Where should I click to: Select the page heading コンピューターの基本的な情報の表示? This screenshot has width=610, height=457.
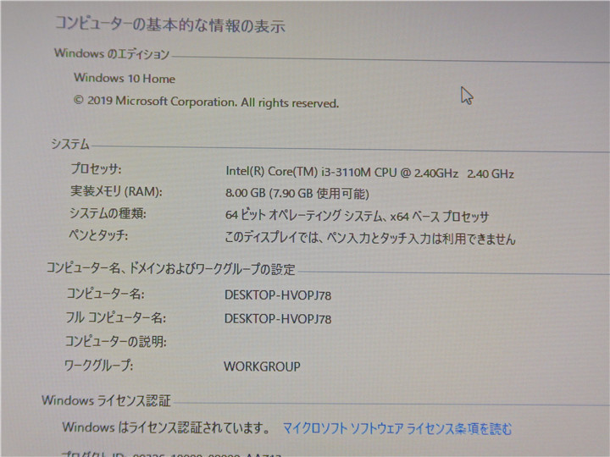tap(170, 25)
